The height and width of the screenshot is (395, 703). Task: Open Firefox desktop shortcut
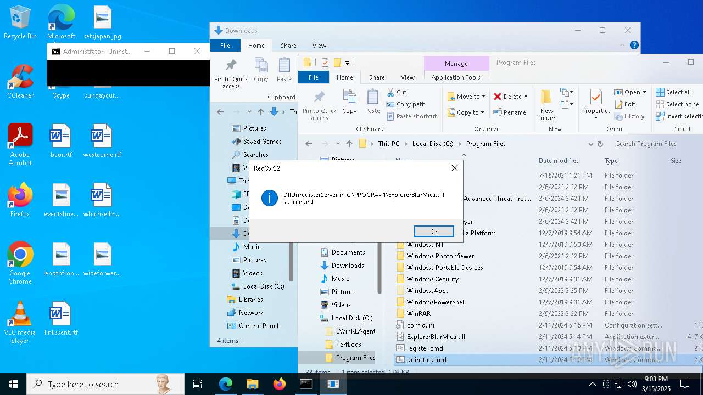coord(20,200)
